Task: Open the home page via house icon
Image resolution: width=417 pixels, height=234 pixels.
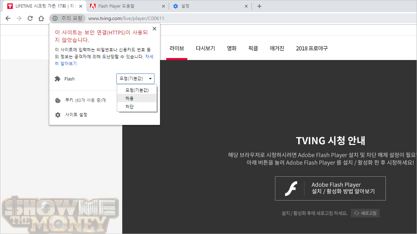Action: (x=41, y=18)
